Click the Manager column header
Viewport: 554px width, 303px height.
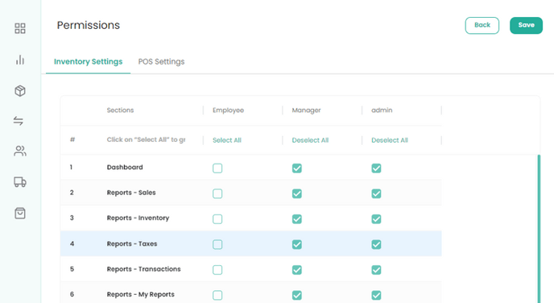click(306, 110)
